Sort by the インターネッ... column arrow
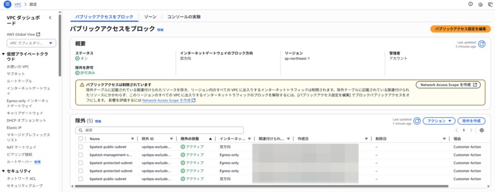This screenshot has height=192, width=495. pyautogui.click(x=249, y=139)
